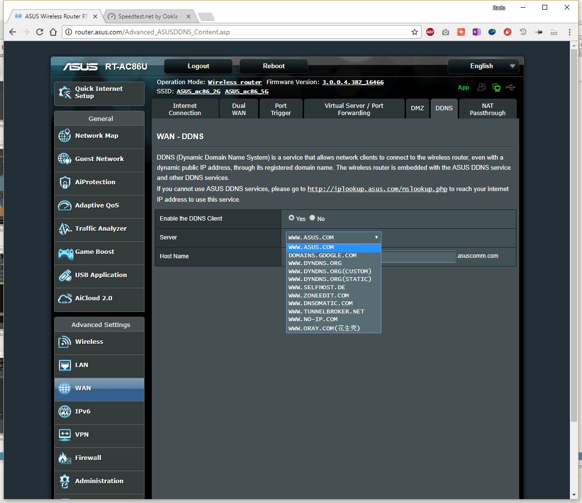Switch to the NAT Passthrough tab

(x=488, y=109)
